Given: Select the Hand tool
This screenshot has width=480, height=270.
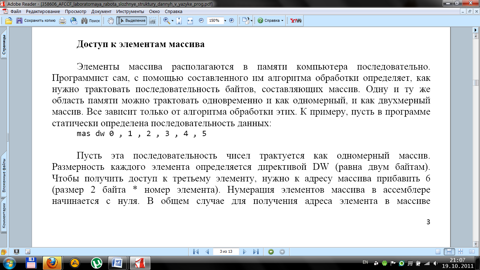Looking at the screenshot, I should pyautogui.click(x=111, y=21).
